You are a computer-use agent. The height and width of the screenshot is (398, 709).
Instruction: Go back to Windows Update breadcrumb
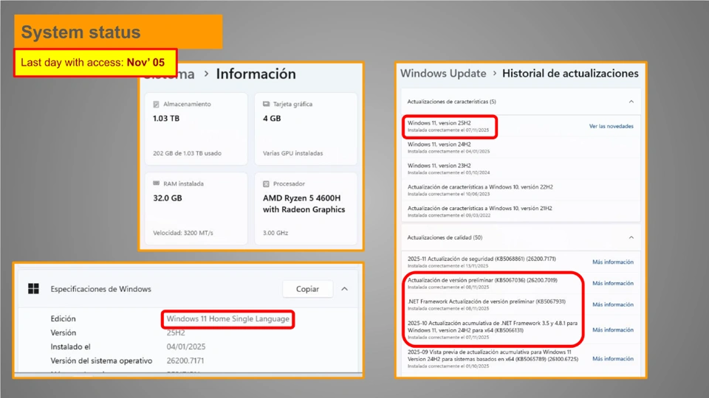(443, 74)
